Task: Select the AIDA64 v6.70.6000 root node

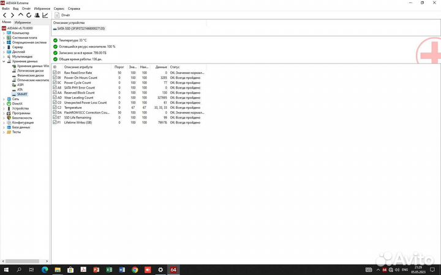Action: coord(20,28)
